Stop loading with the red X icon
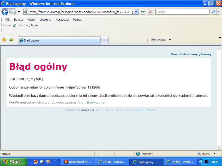Viewport: 222px width, 166px height. [150, 12]
